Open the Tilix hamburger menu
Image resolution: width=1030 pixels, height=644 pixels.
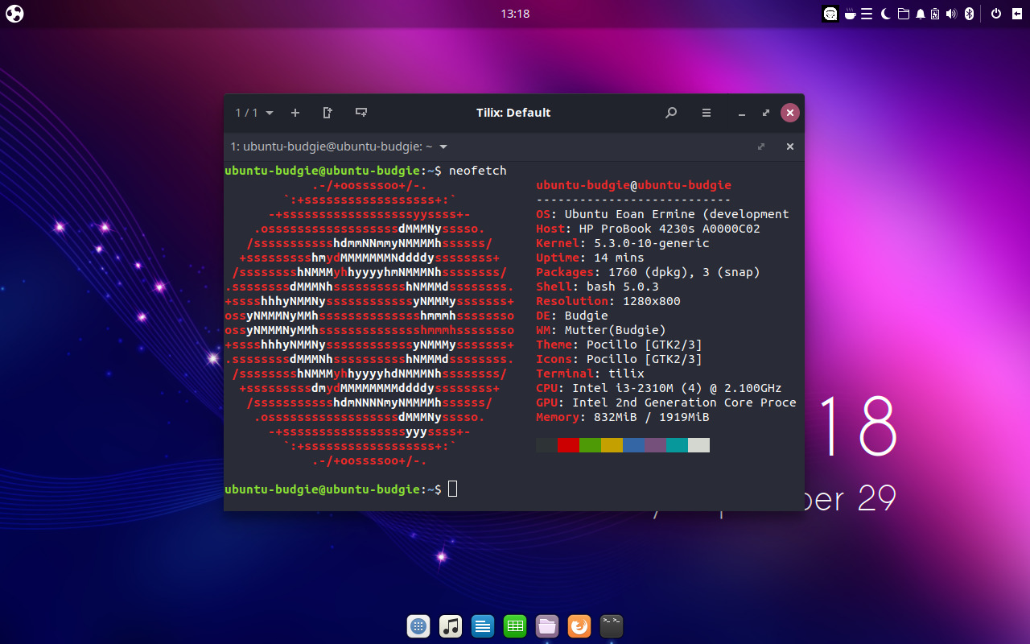point(707,113)
